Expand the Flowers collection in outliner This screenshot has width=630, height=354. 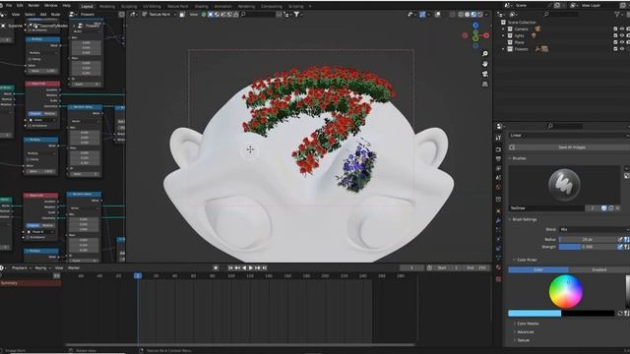pyautogui.click(x=503, y=49)
